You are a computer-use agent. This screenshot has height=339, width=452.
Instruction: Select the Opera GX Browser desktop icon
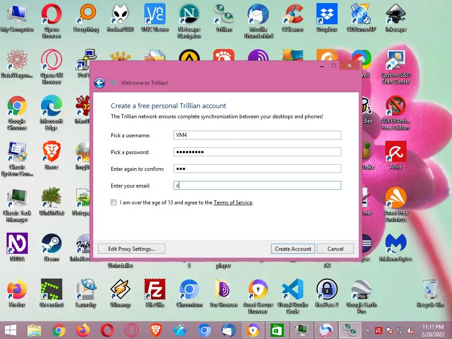(x=51, y=67)
